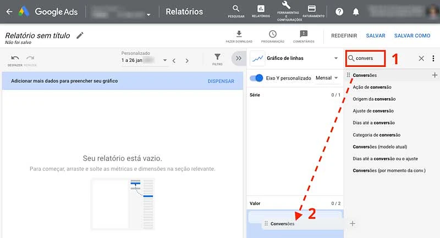
Task: Click the Valor section header
Action: 255,203
